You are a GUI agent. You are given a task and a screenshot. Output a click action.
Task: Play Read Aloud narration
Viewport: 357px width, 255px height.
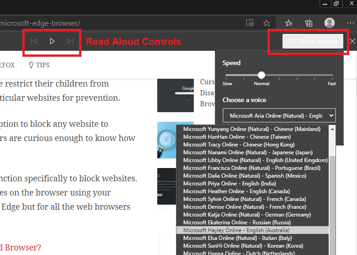52,41
